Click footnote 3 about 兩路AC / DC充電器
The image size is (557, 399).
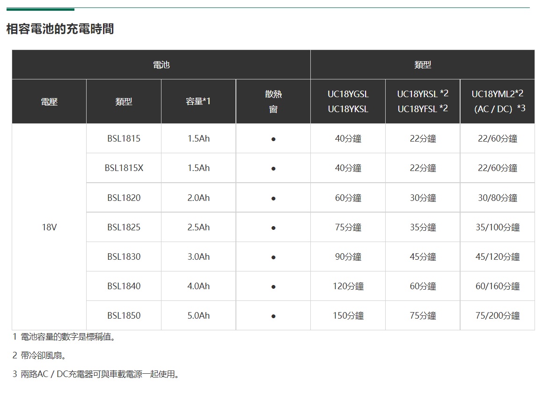tap(96, 374)
